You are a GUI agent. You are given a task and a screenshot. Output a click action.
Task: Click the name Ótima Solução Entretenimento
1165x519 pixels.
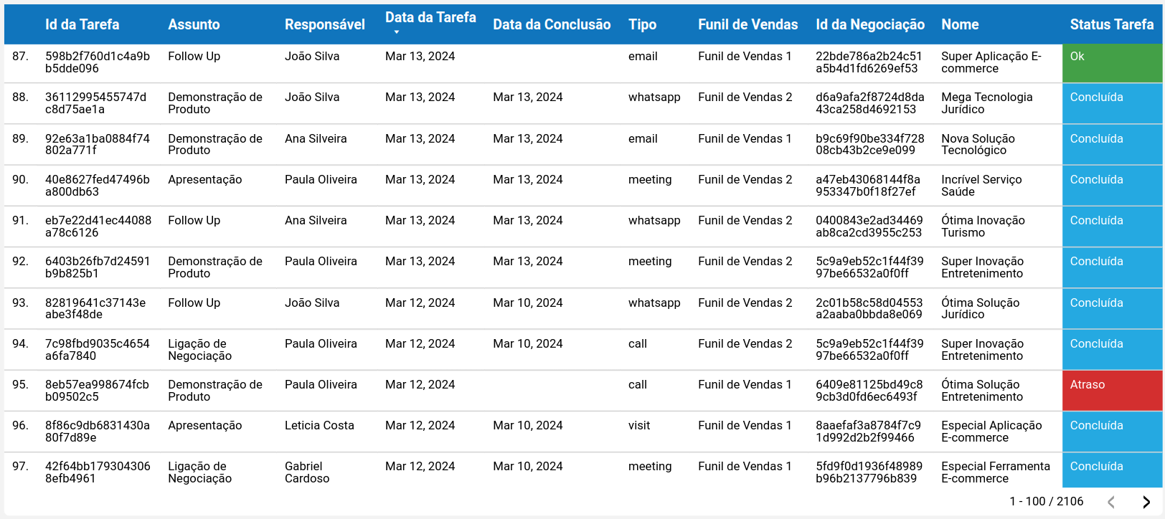pos(982,391)
